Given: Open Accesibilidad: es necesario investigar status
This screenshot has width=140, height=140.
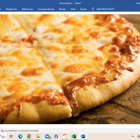Looking at the screenshot, I should click(22, 131).
